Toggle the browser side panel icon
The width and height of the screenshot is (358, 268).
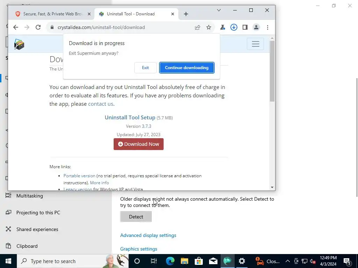click(245, 27)
